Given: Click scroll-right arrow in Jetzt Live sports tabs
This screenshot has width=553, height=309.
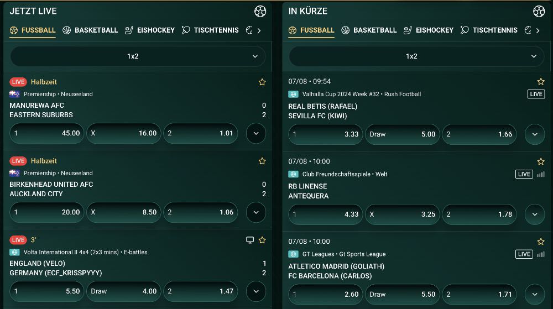Looking at the screenshot, I should [259, 30].
